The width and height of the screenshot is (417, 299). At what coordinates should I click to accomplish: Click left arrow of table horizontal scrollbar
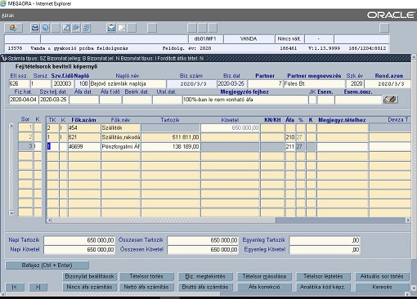[x=49, y=220]
